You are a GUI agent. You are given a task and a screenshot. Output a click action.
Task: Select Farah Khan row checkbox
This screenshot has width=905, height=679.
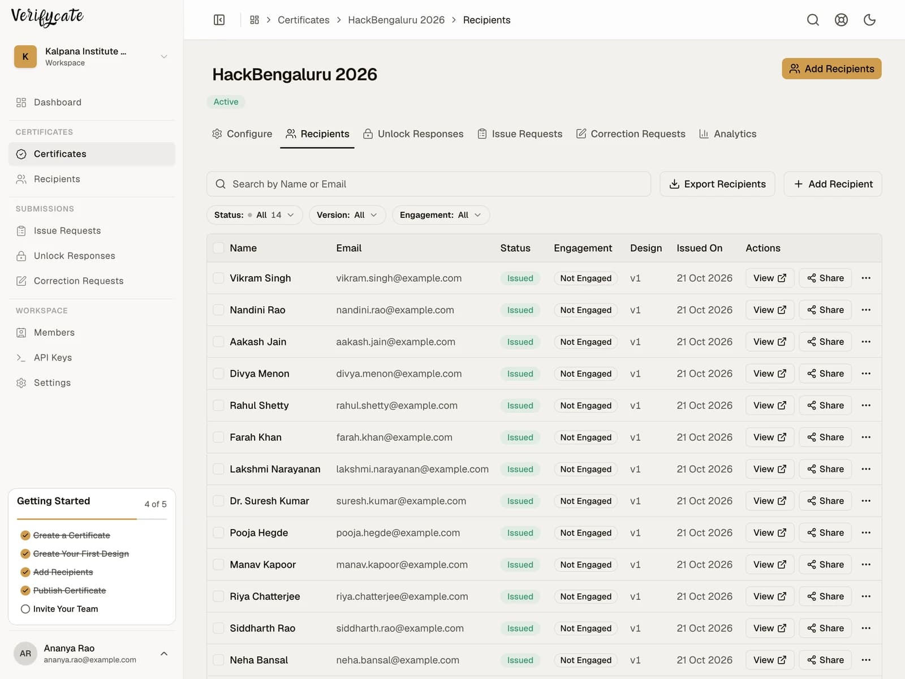coord(218,437)
